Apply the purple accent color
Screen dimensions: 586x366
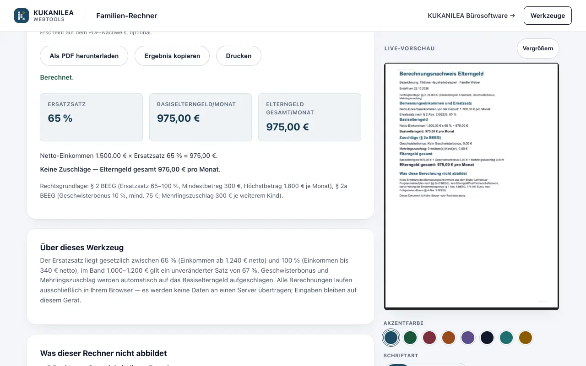coord(468,338)
